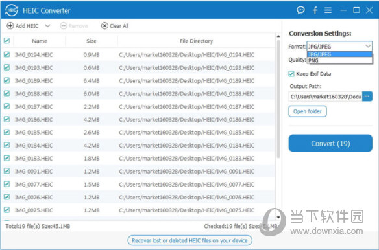The image size is (379, 250).
Task: Browse output path with ellipsis button
Action: point(367,97)
